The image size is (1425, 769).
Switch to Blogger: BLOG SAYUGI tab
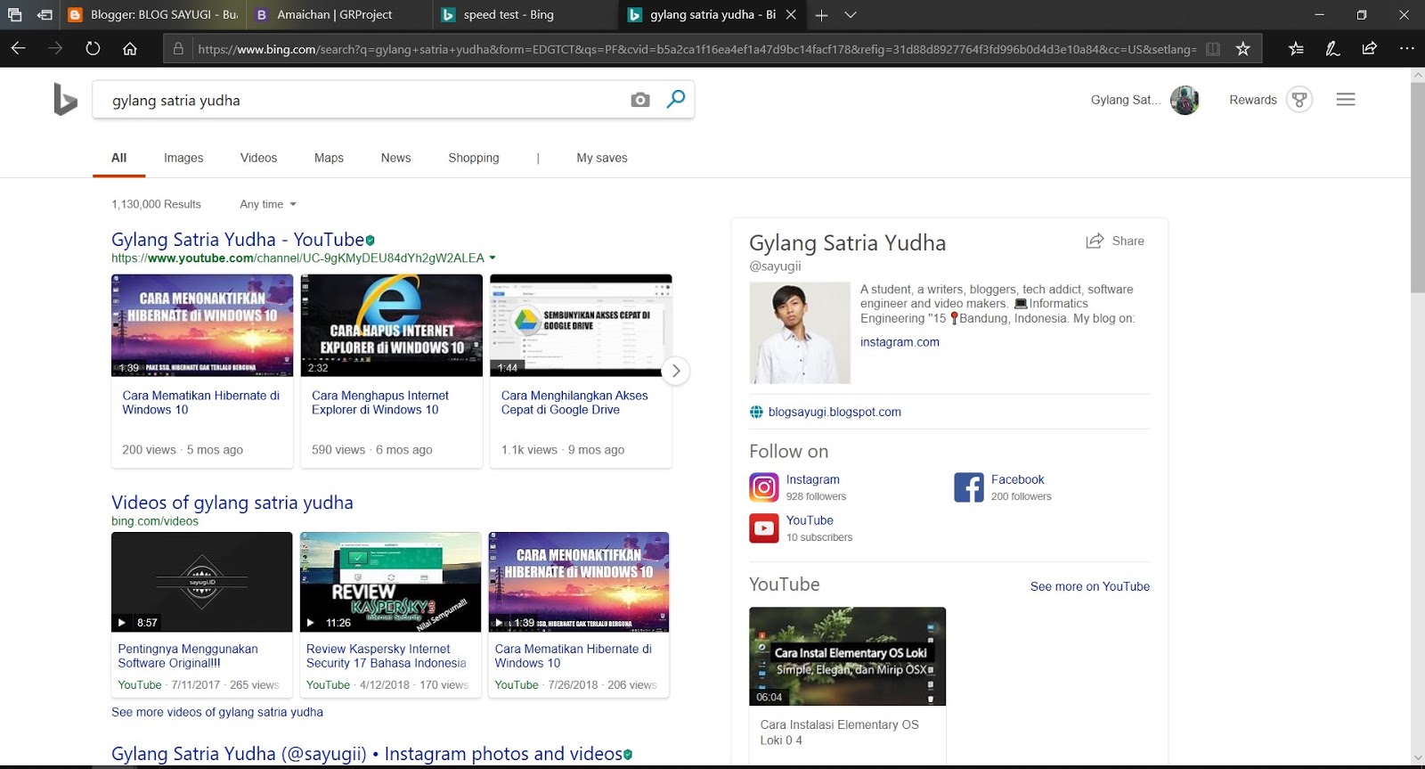152,14
